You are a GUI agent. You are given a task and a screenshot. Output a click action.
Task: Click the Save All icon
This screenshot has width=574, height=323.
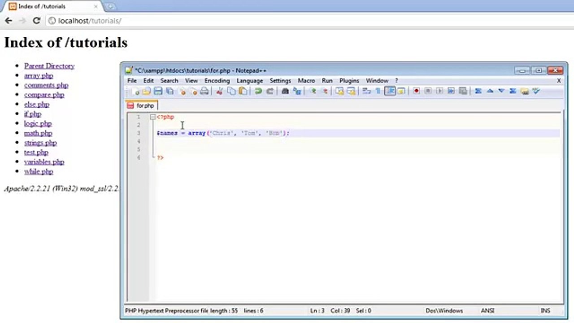pos(170,91)
